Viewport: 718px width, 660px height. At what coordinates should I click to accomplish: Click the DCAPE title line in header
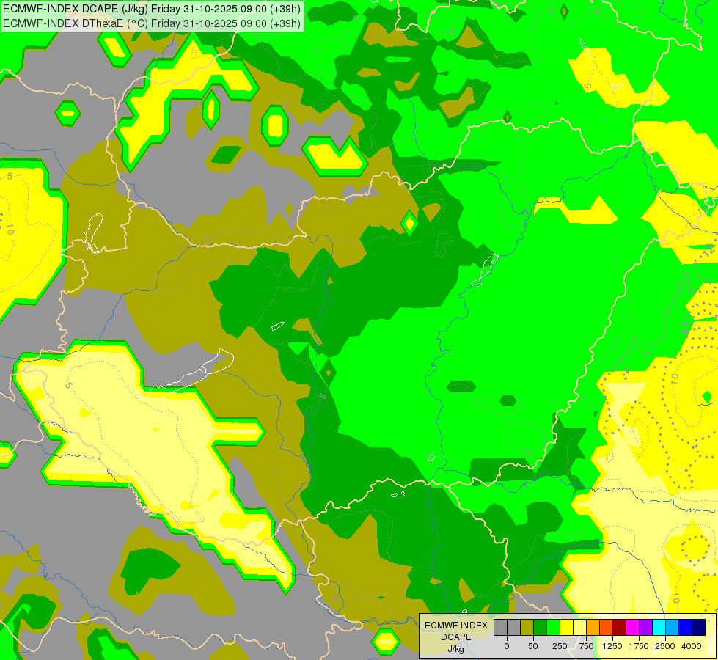152,9
